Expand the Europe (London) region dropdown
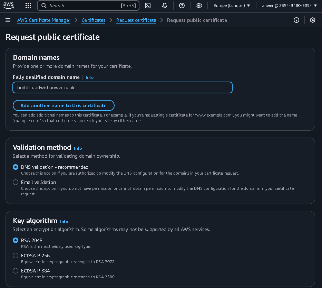This screenshot has height=288, width=322. 232,6
